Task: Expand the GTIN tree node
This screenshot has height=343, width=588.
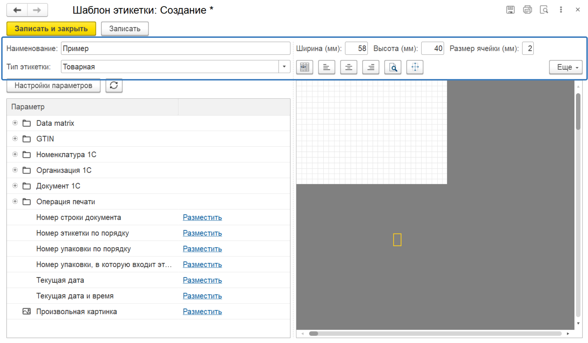Action: 15,139
